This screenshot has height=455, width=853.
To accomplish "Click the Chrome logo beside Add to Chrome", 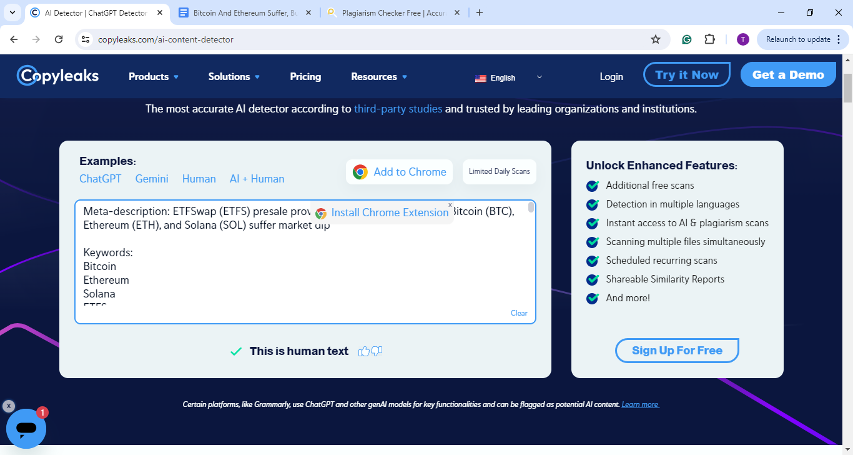I will [360, 172].
